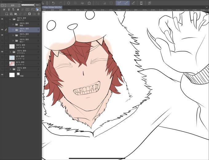Click Lock Transparent Pixels icon
The image size is (209, 160).
click(22, 10)
